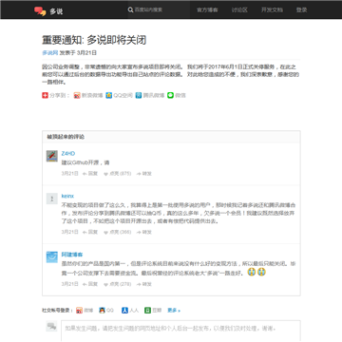The width and height of the screenshot is (342, 342).
Task: Log in with the 人人 icon
Action: pyautogui.click(x=124, y=311)
